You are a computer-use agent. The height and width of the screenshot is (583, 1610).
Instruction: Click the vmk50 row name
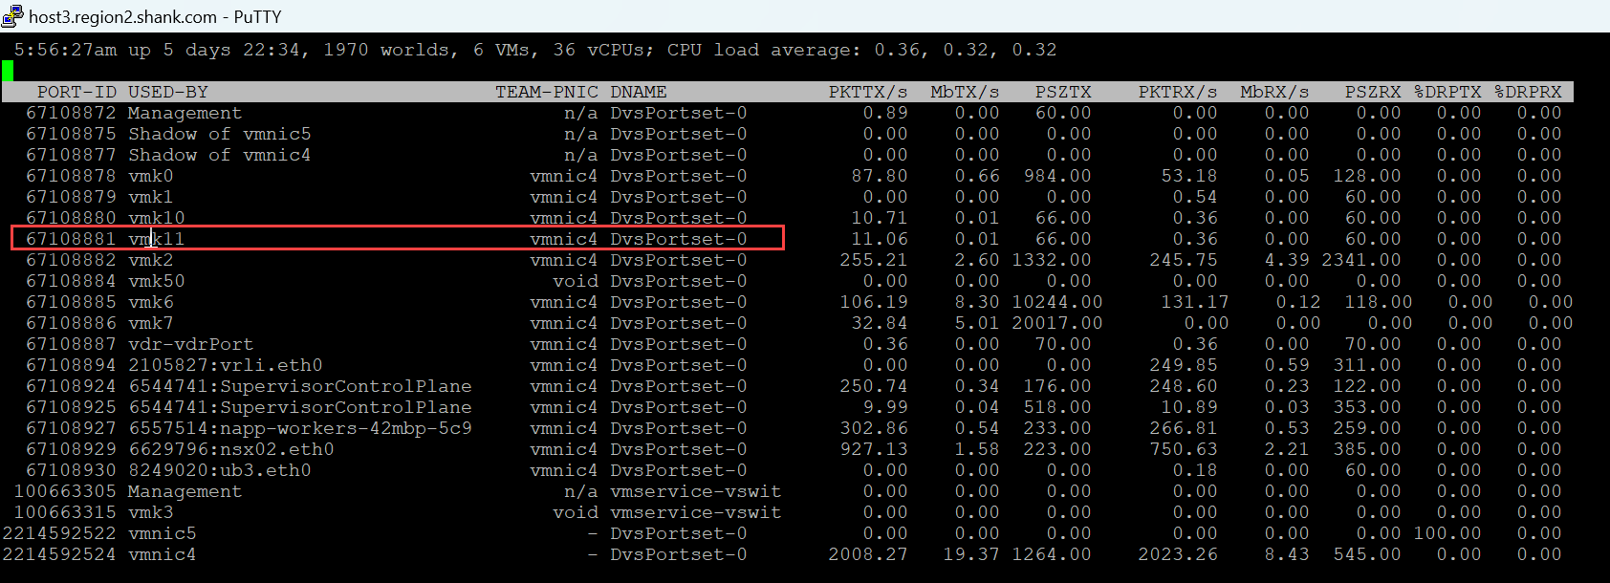click(x=157, y=281)
